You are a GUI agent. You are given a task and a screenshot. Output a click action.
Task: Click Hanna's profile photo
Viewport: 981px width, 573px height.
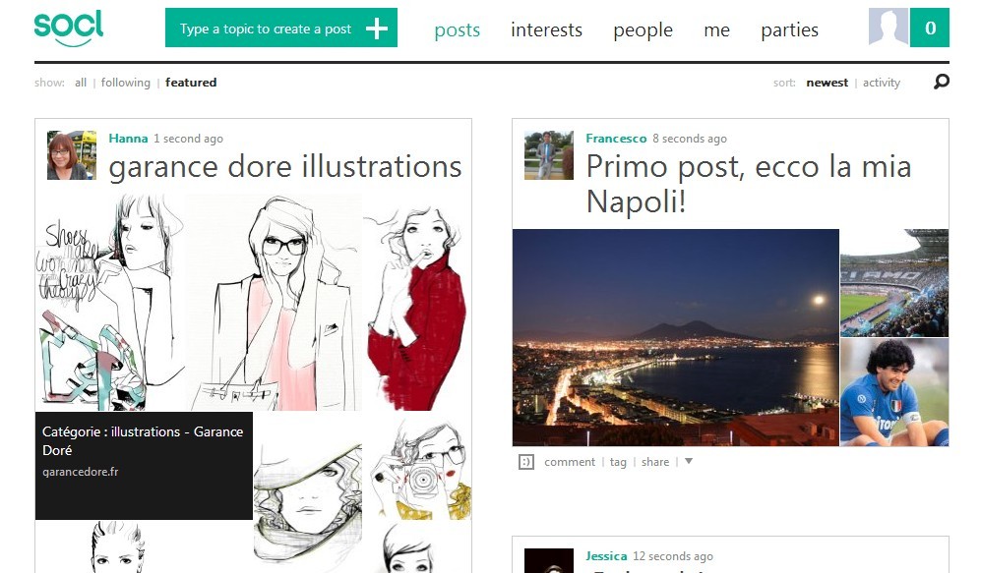tap(72, 155)
